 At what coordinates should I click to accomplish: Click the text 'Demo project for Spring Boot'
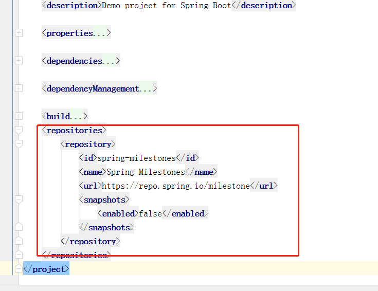166,5
